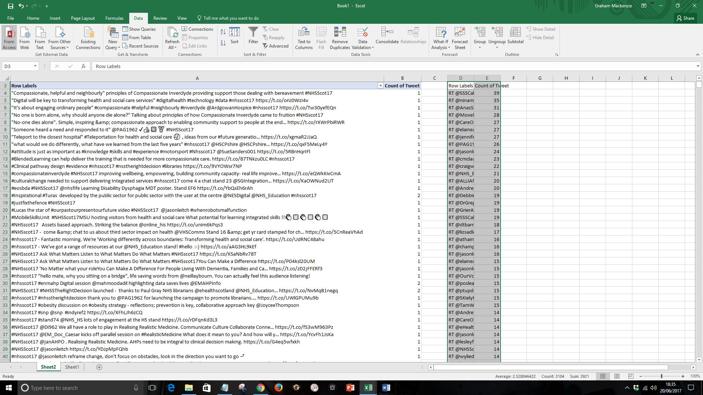Click Sort A to Z icon

tap(223, 32)
